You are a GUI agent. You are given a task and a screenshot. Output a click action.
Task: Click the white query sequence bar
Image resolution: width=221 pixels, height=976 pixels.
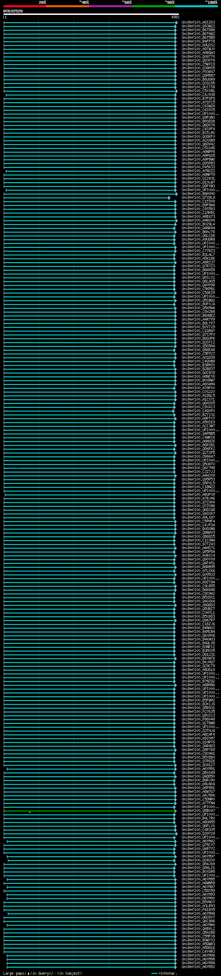(91, 15)
